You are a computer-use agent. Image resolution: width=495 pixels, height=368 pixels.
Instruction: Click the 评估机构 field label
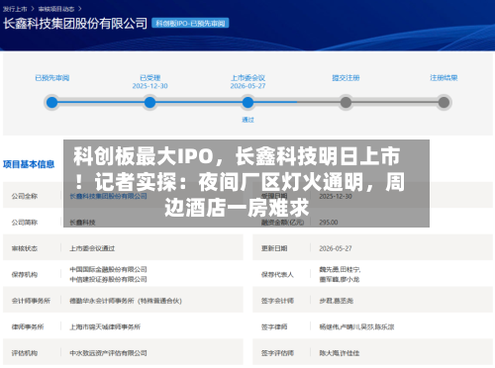click(25, 353)
